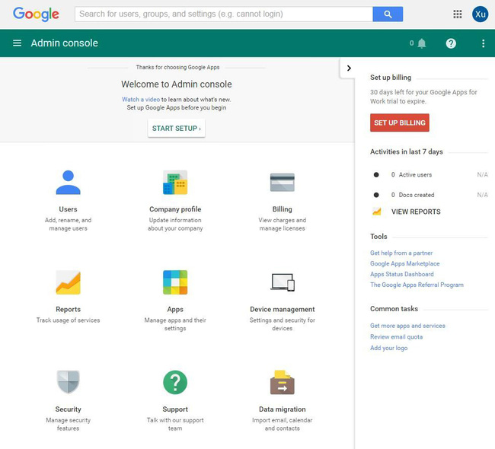Click the blue search magnifier button
495x449 pixels.
(x=388, y=14)
